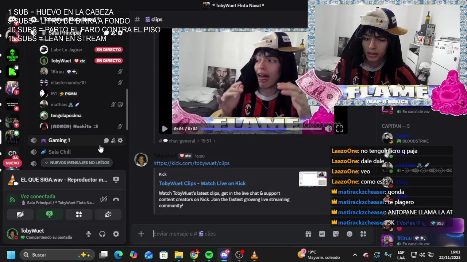The height and width of the screenshot is (262, 467).
Task: Open the GIF picker
Action: (322, 234)
